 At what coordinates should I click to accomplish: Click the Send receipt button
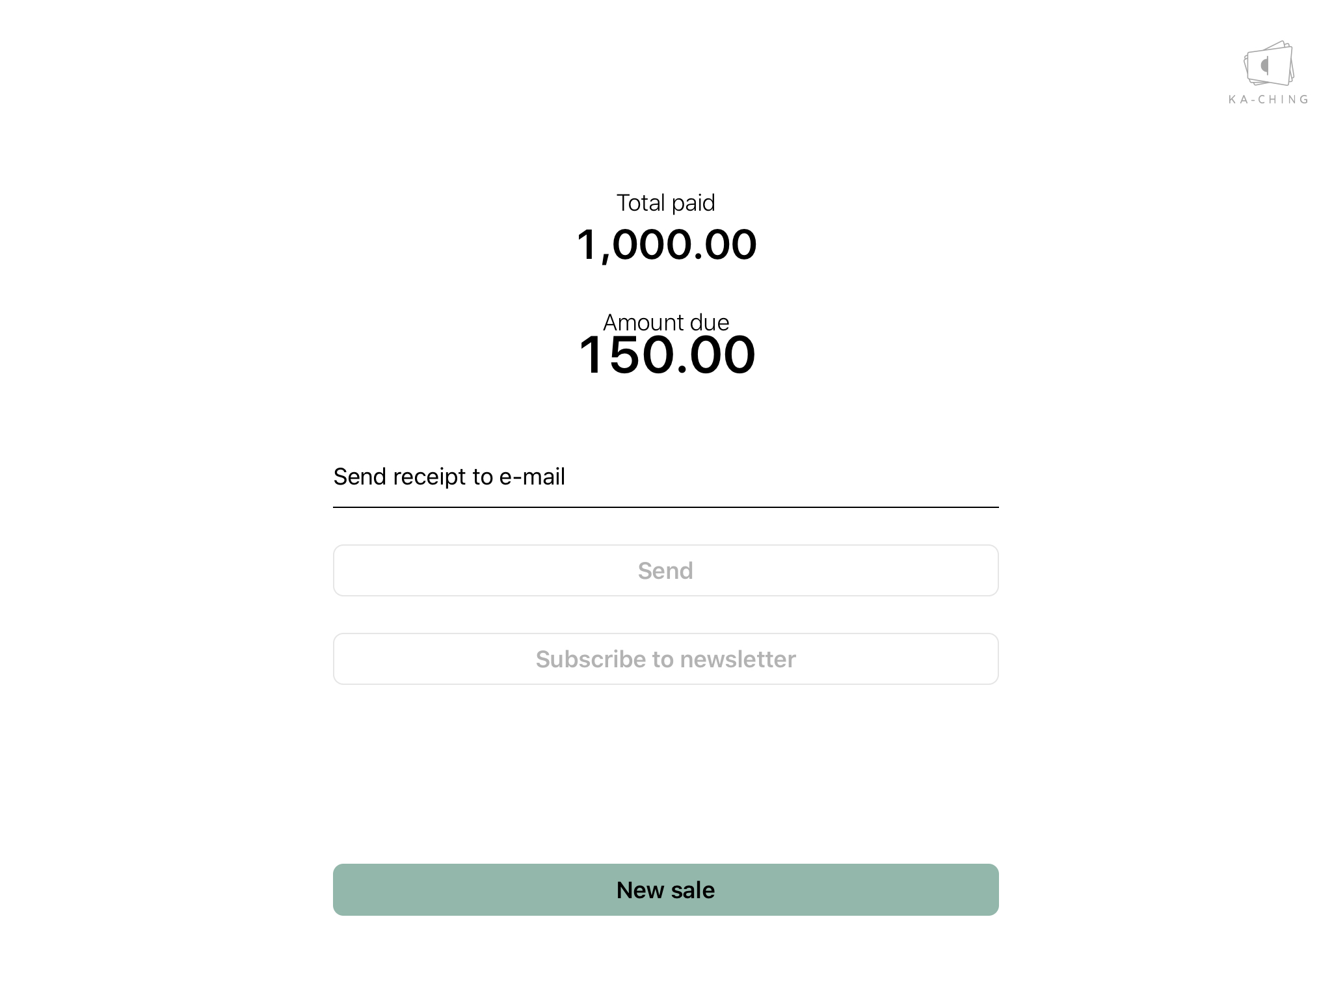point(665,570)
